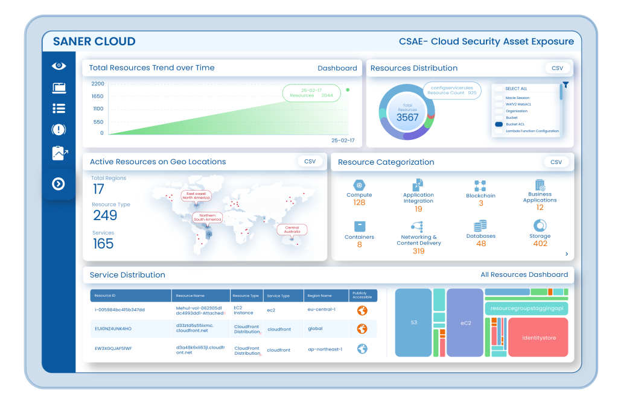Click the scrollbar of the resource filter list

[561, 92]
